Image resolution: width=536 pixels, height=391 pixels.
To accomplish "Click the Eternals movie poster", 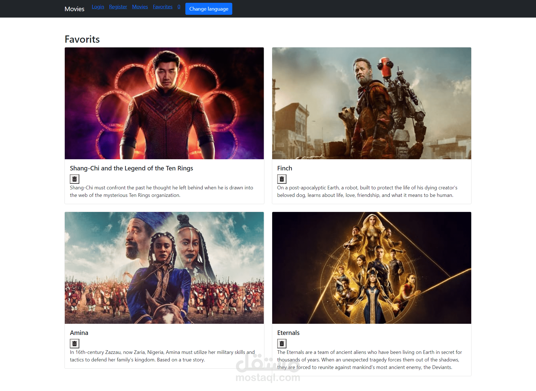I will pos(372,268).
